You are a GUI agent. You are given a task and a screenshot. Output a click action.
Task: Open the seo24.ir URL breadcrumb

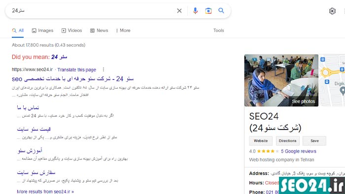click(33, 69)
